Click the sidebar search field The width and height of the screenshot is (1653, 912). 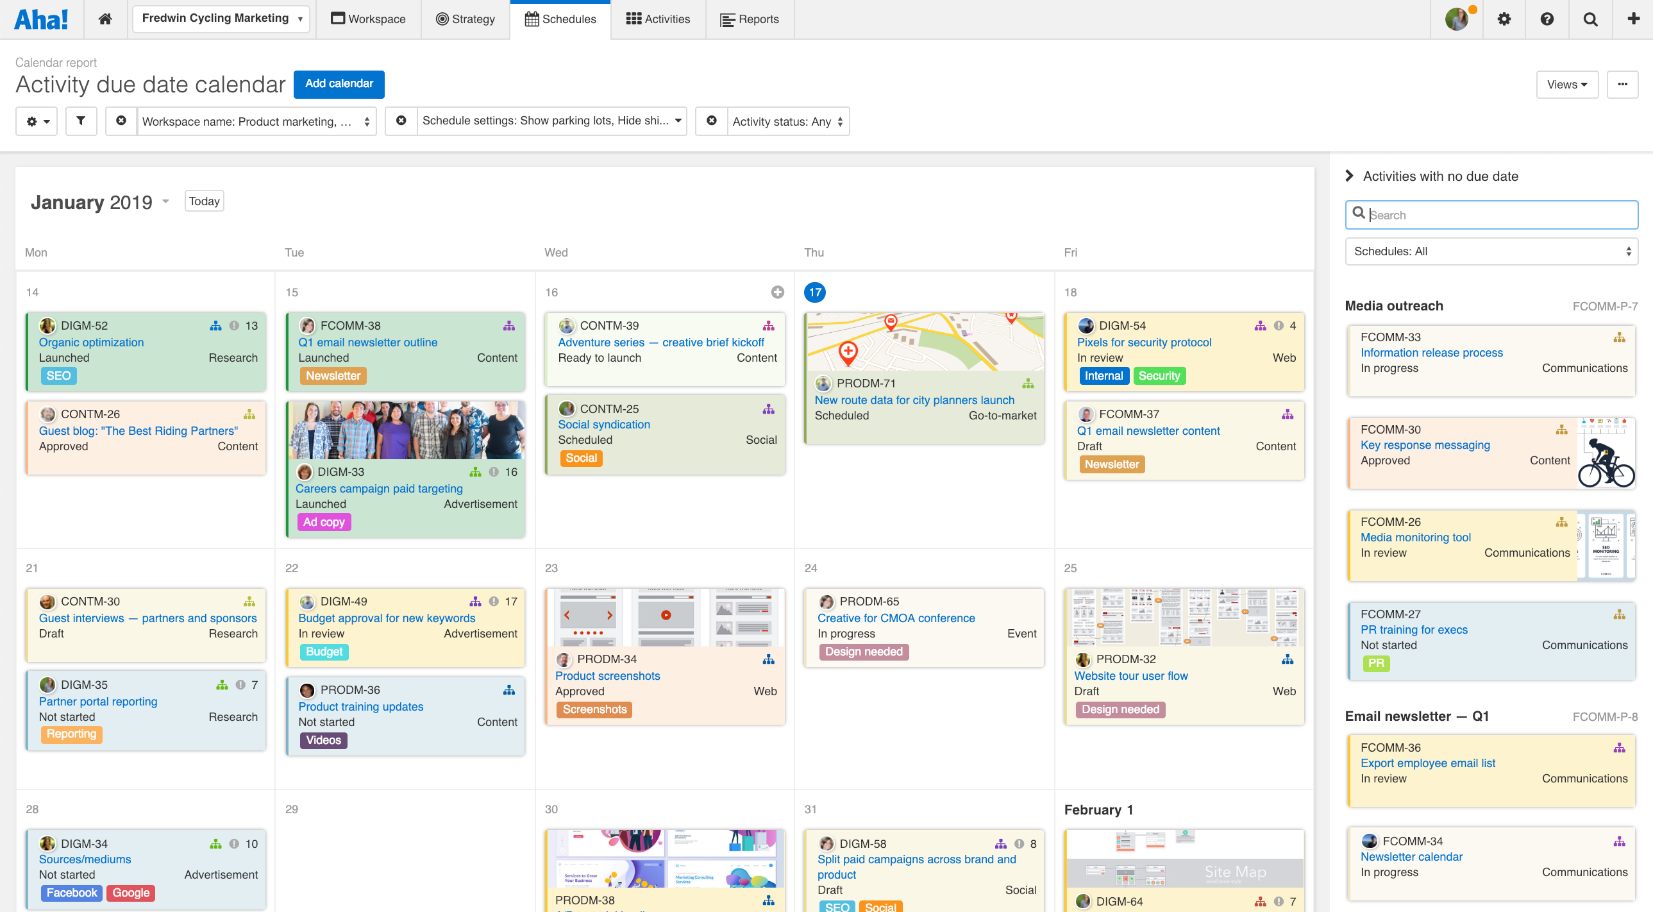[x=1491, y=214]
